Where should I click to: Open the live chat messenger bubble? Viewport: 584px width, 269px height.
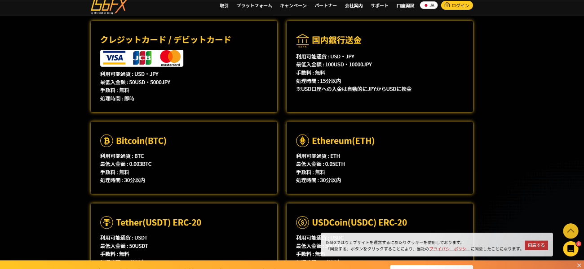coord(571,249)
